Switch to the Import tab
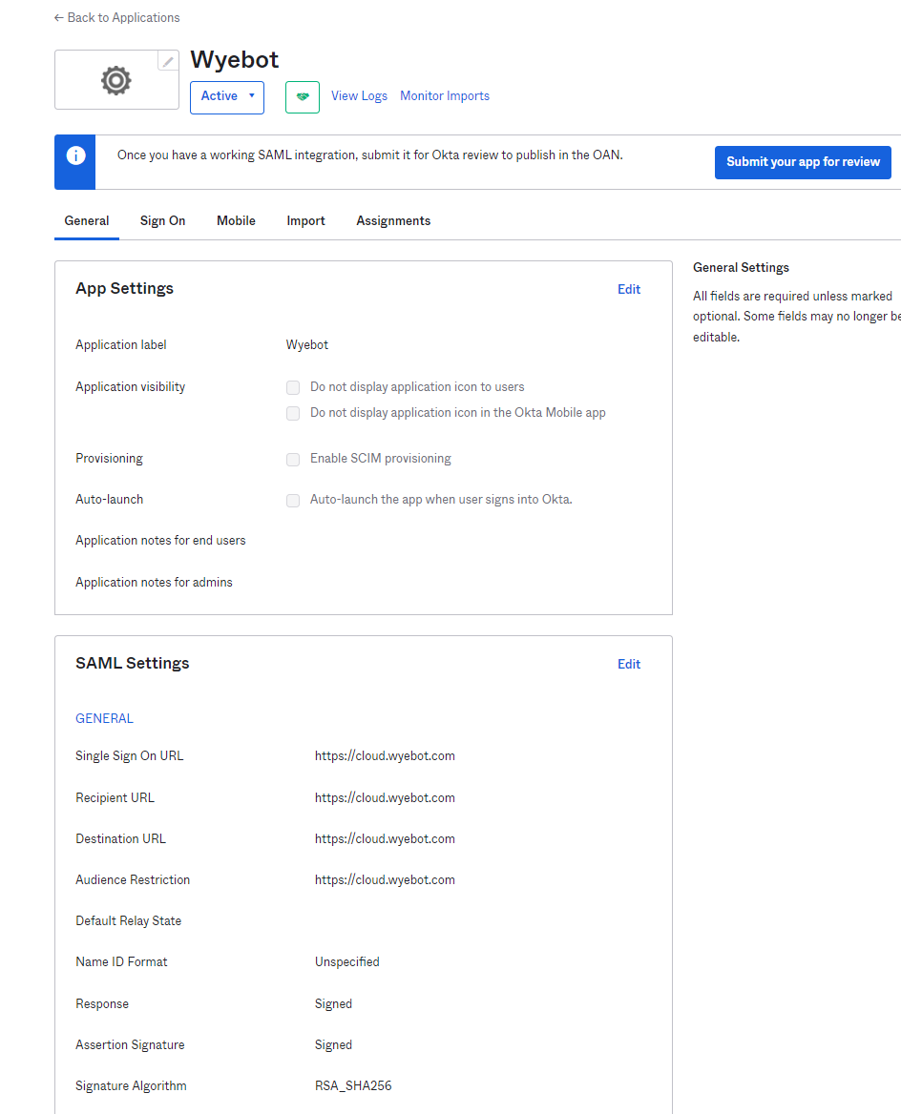Screen dimensions: 901x1114 305,221
